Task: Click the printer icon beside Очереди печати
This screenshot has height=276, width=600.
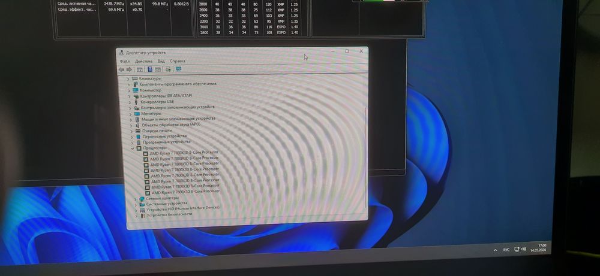Action: coord(138,131)
